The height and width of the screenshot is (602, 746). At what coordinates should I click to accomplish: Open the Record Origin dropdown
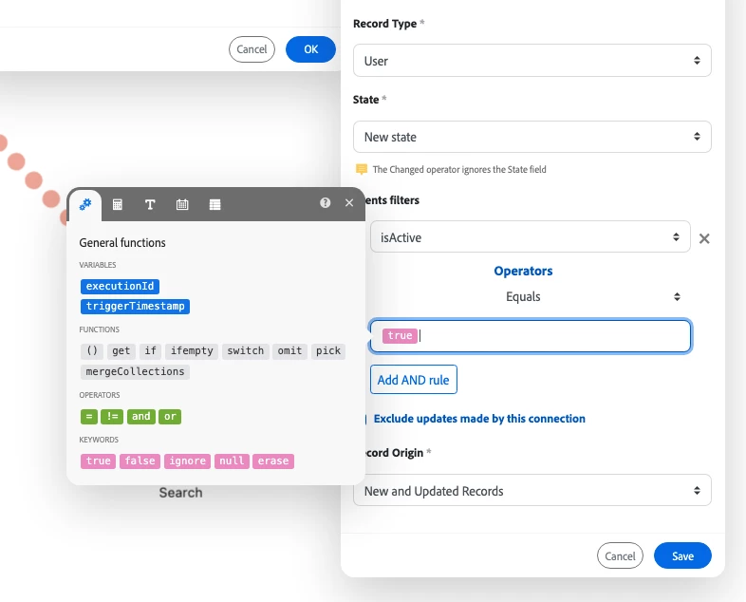(x=532, y=490)
